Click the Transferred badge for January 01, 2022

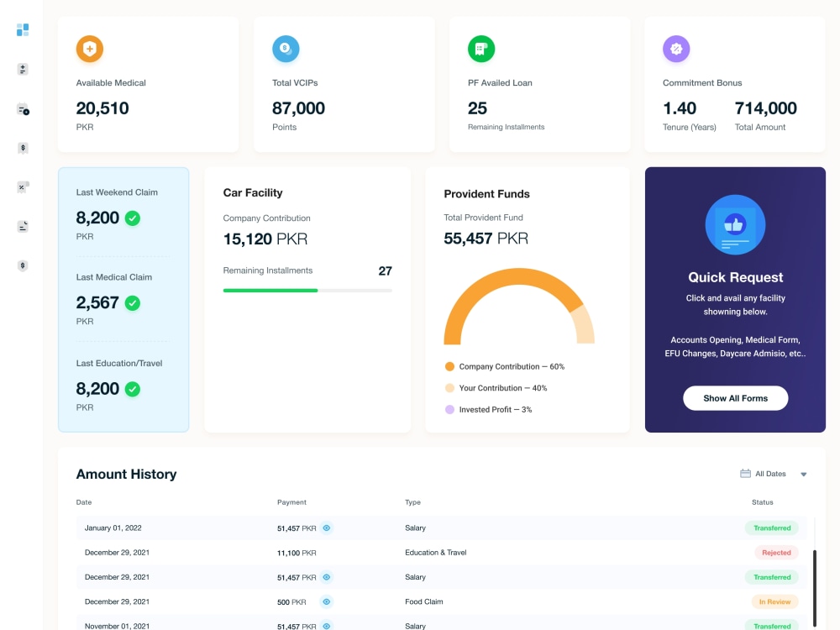pos(771,528)
